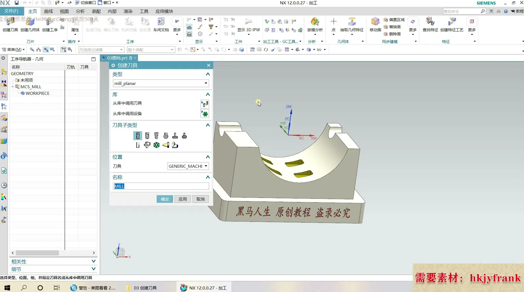Click the 拔模分析 (Draft Analysis) icon
Screen dimensions: 524x292
pyautogui.click(x=315, y=24)
